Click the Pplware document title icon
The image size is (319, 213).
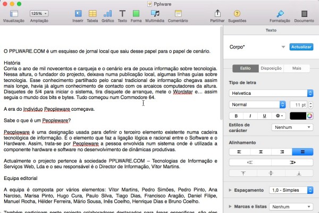[150, 4]
